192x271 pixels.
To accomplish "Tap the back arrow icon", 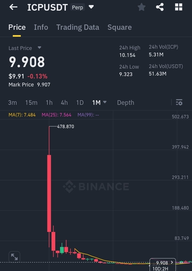I will pyautogui.click(x=13, y=7).
